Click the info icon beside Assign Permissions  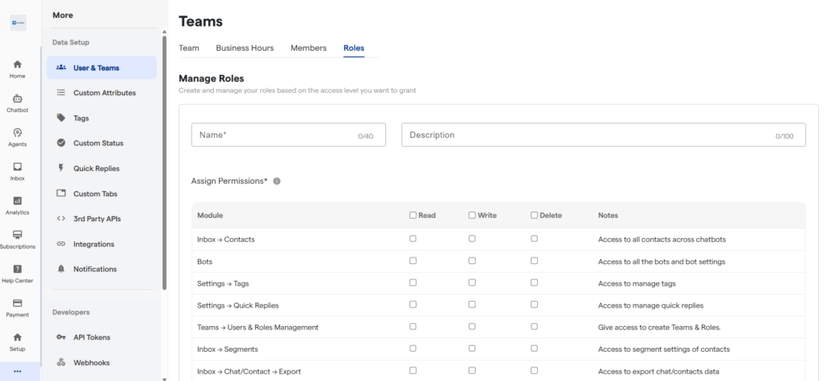click(x=277, y=182)
